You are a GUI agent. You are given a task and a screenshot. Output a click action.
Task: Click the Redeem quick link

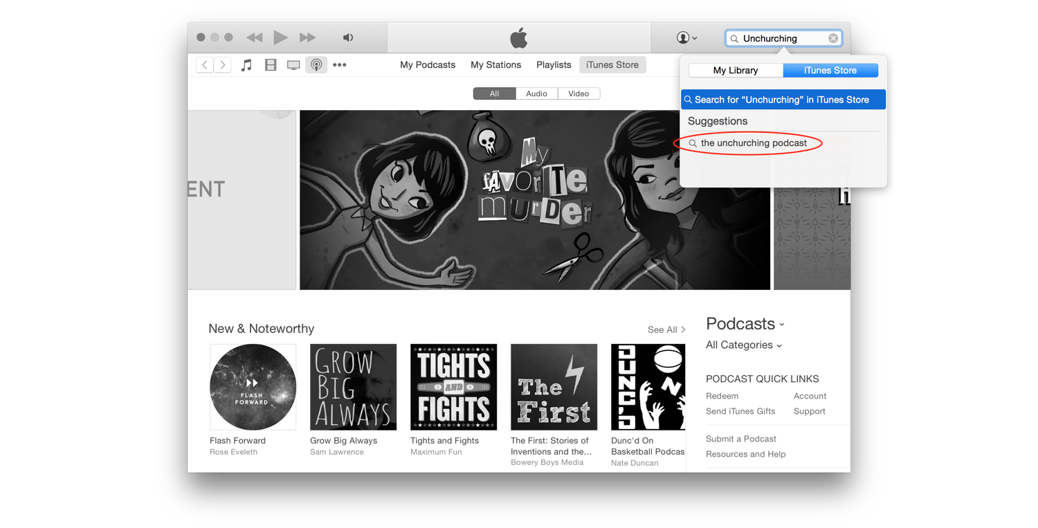click(x=722, y=397)
